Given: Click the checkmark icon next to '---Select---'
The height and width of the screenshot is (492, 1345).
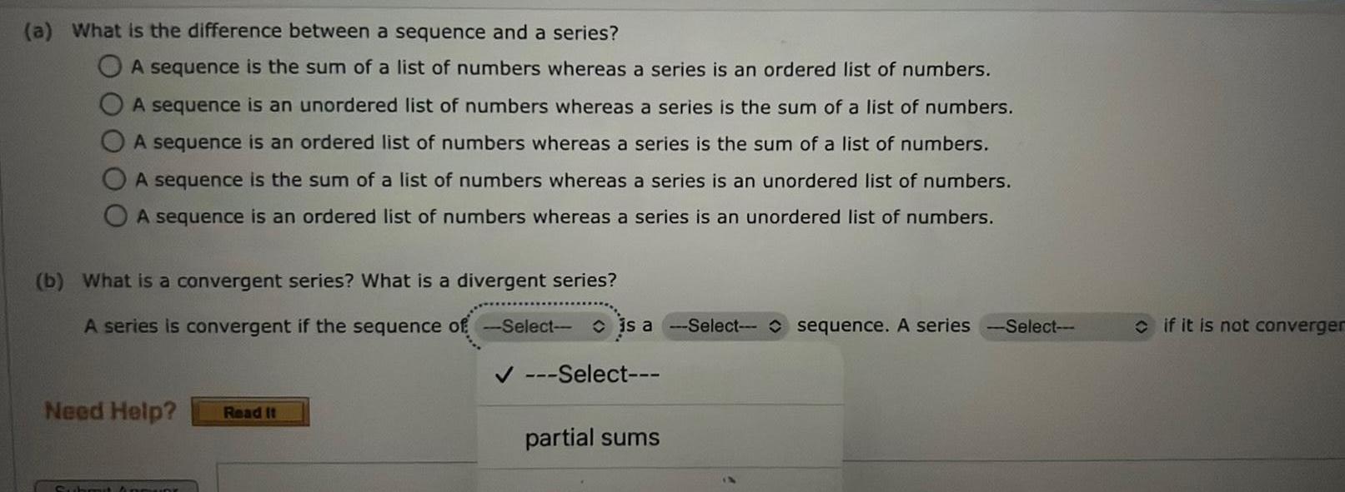Looking at the screenshot, I should coord(500,375).
